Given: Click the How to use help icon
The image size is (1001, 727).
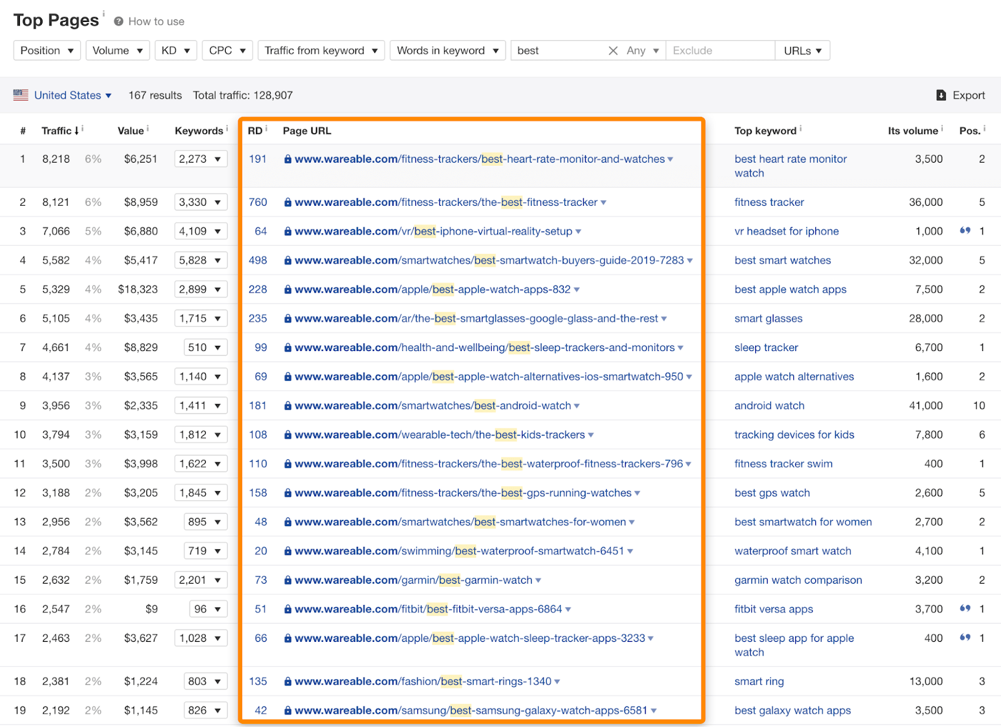Looking at the screenshot, I should coord(118,21).
